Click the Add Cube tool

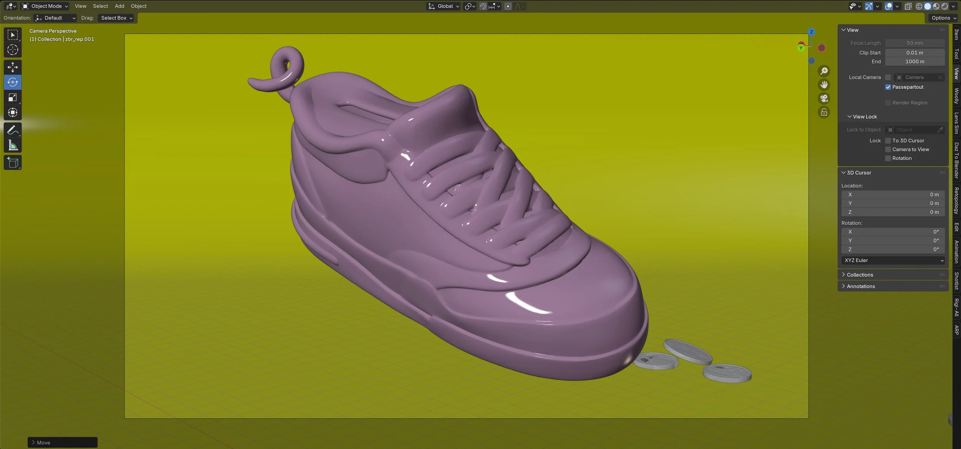tap(13, 162)
